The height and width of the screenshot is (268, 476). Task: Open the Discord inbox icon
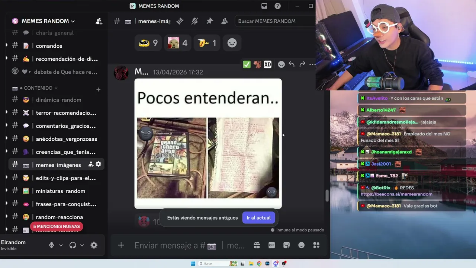pyautogui.click(x=264, y=6)
